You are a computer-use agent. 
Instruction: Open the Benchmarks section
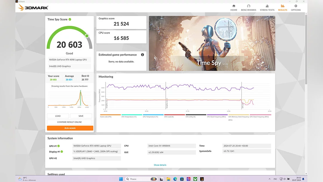(x=248, y=8)
